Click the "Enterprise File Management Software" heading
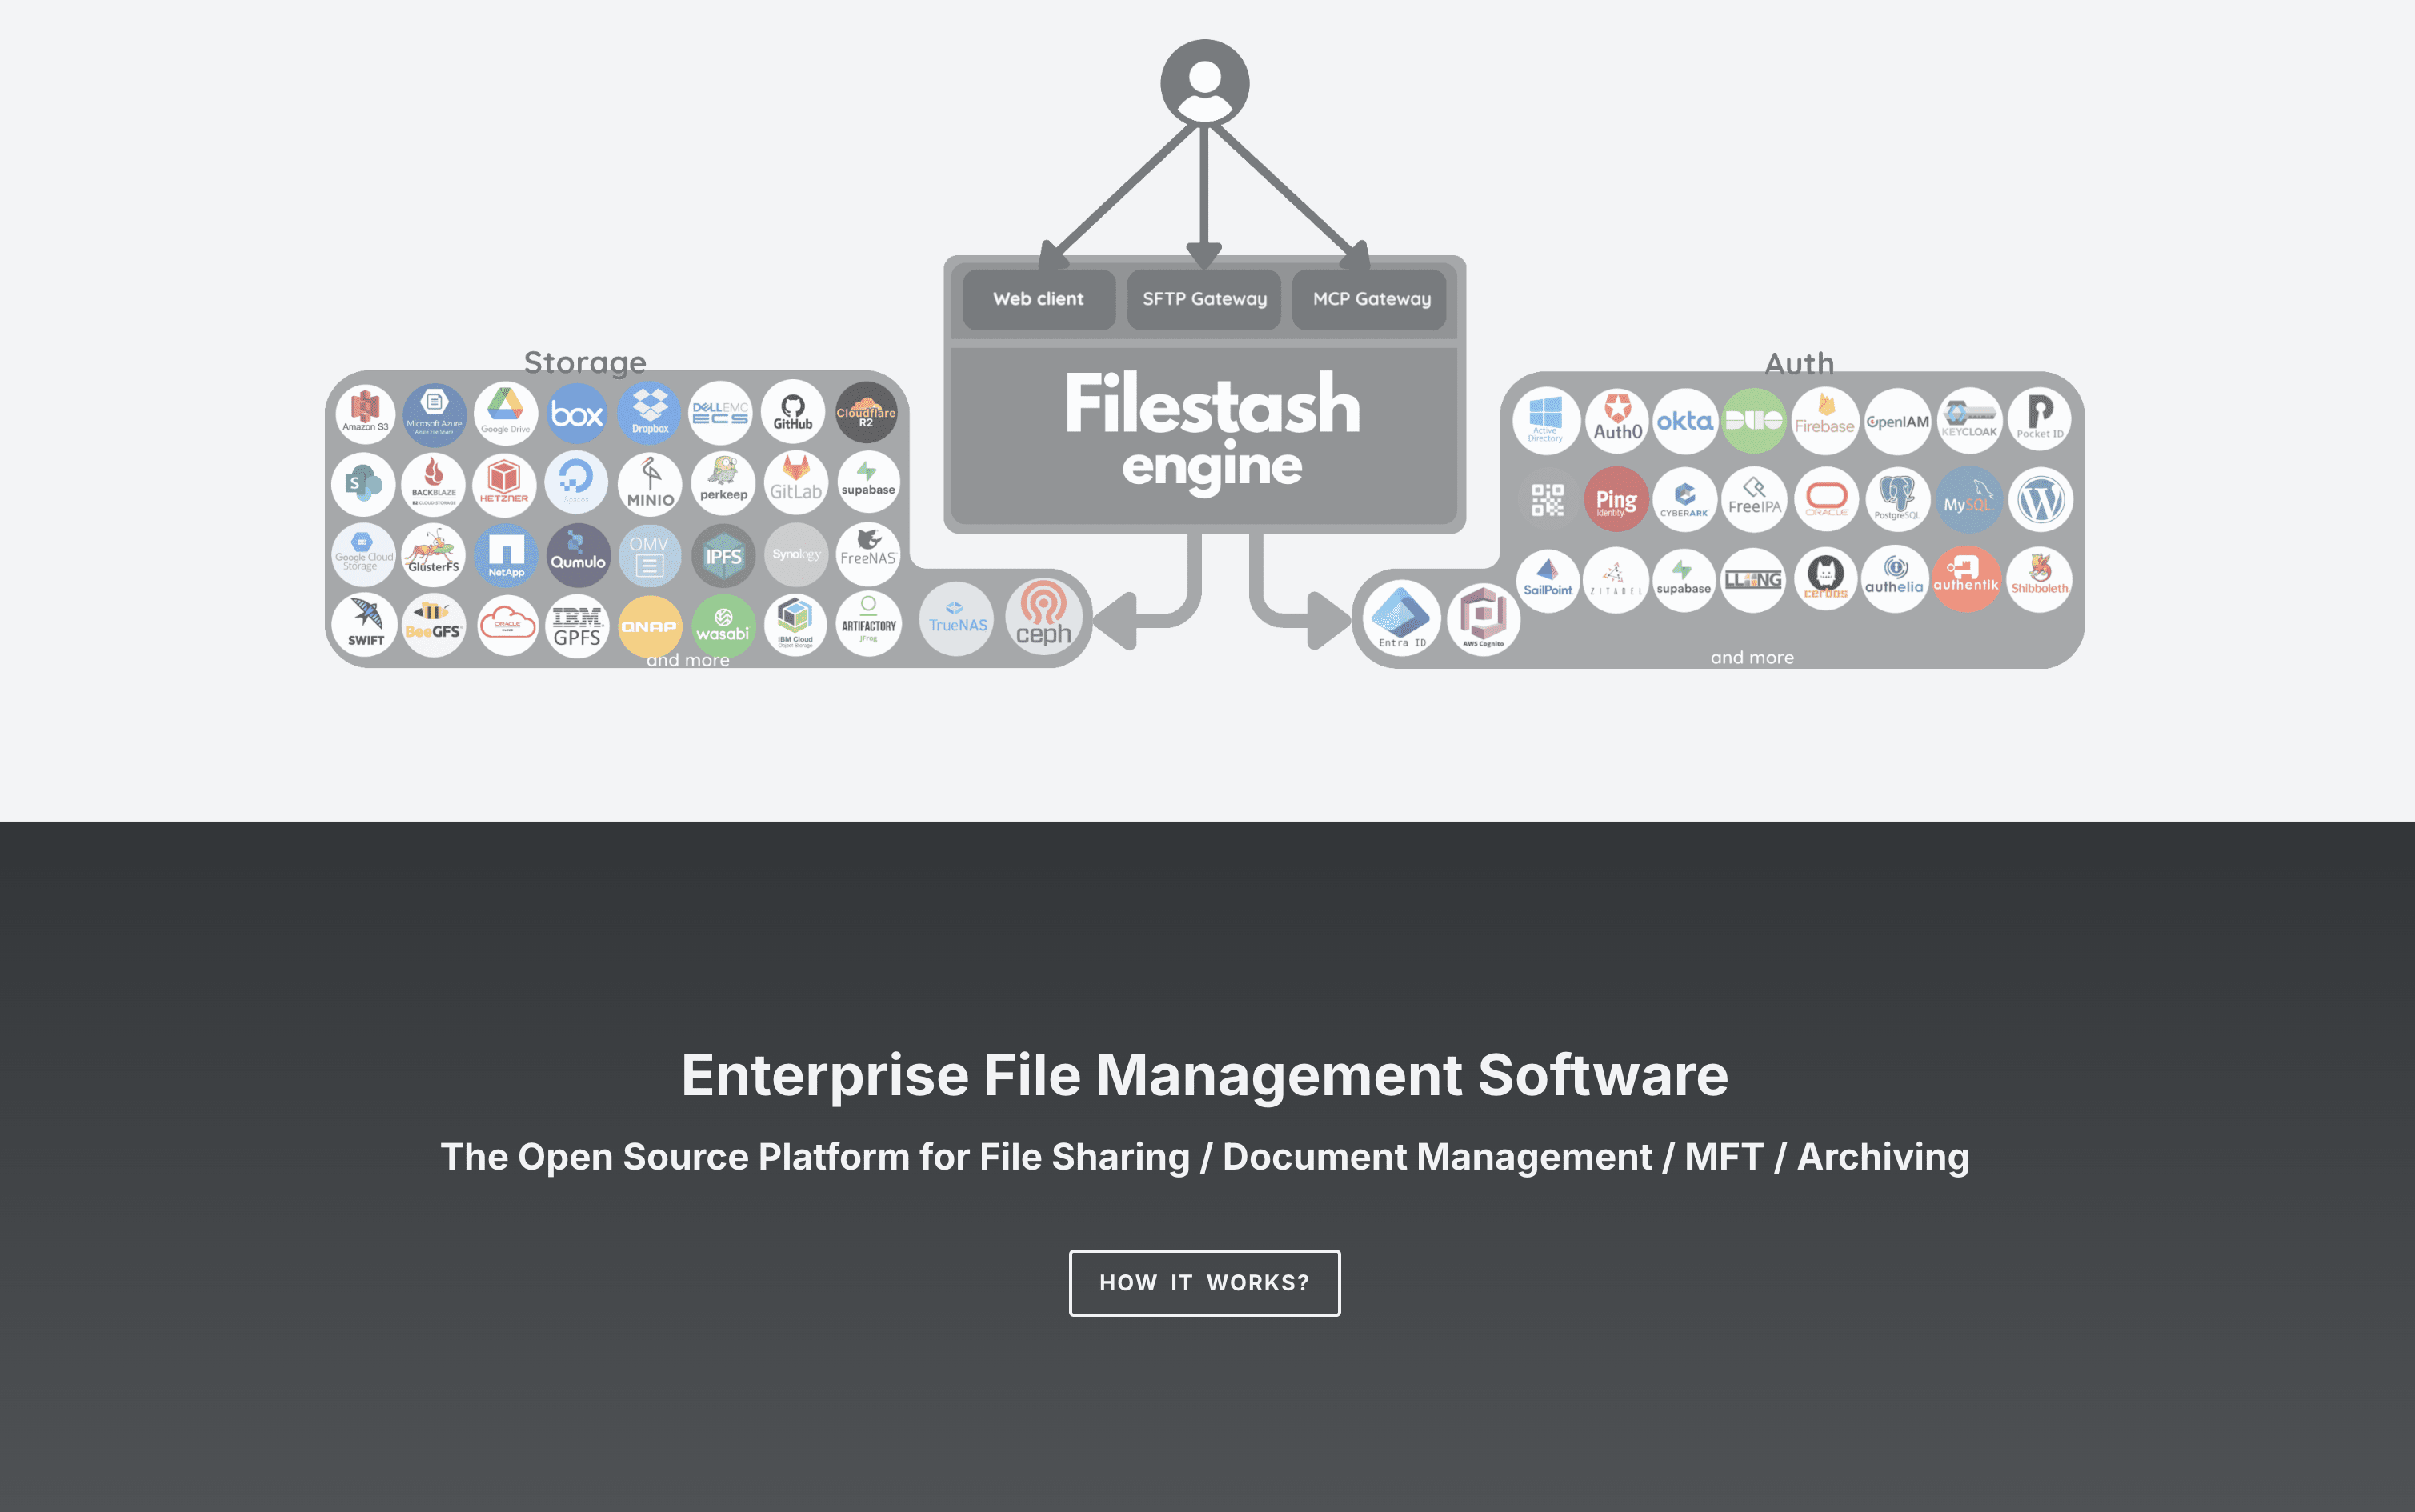 (1205, 1075)
